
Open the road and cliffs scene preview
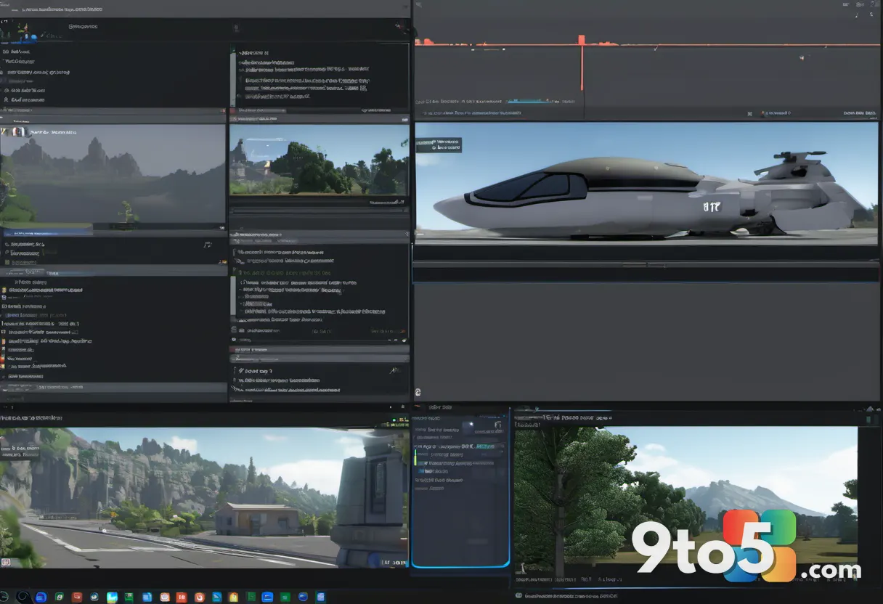point(204,497)
